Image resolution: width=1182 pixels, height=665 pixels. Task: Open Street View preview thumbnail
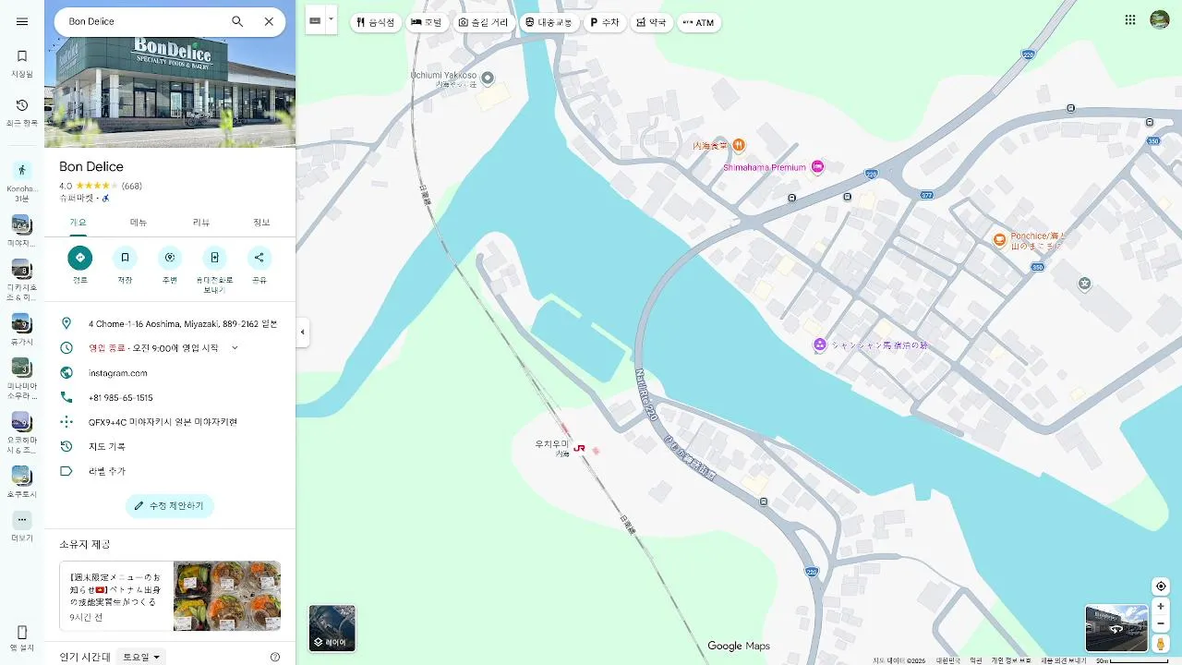click(1116, 628)
